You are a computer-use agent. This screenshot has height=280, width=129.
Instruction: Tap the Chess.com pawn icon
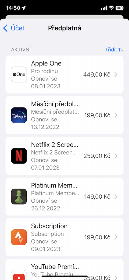coord(19,197)
